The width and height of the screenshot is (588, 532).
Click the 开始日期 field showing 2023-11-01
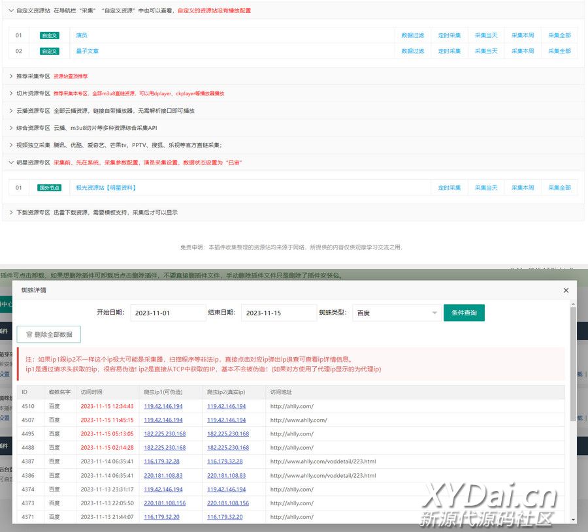click(168, 313)
